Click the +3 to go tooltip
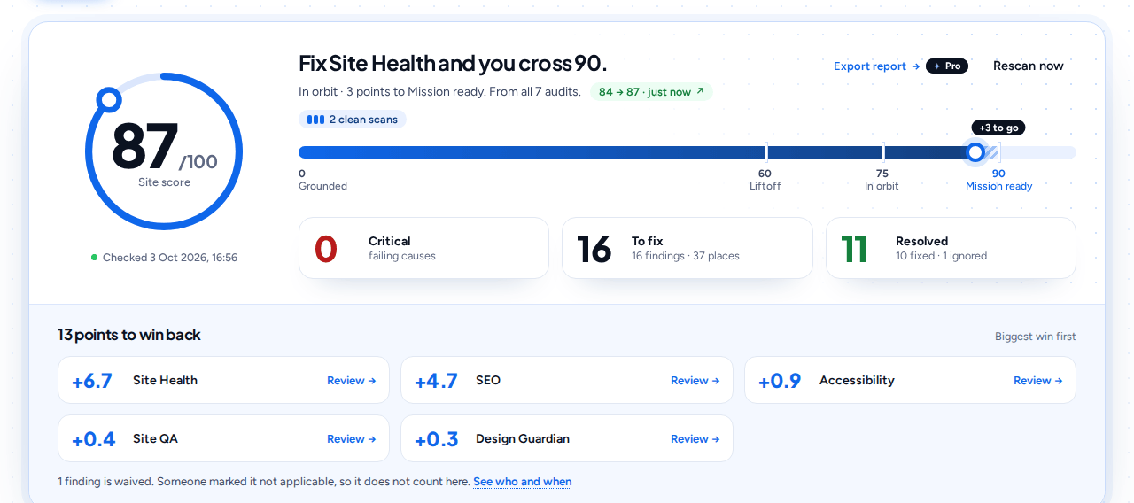 point(998,128)
